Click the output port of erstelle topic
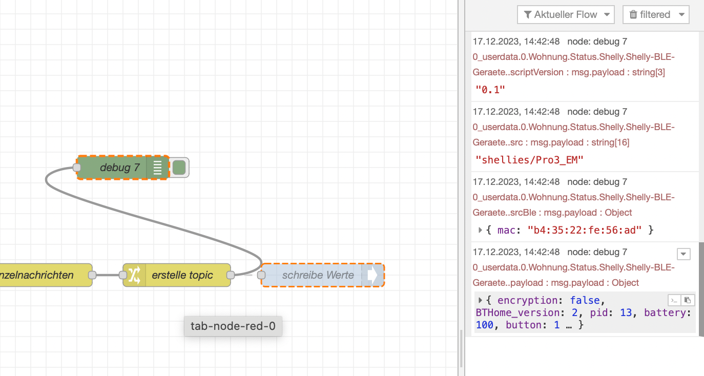Image resolution: width=704 pixels, height=376 pixels. point(231,275)
